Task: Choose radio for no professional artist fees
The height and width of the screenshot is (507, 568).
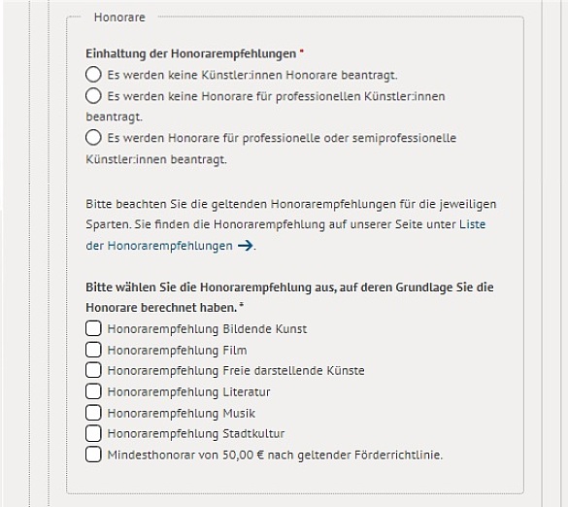Action: (93, 96)
